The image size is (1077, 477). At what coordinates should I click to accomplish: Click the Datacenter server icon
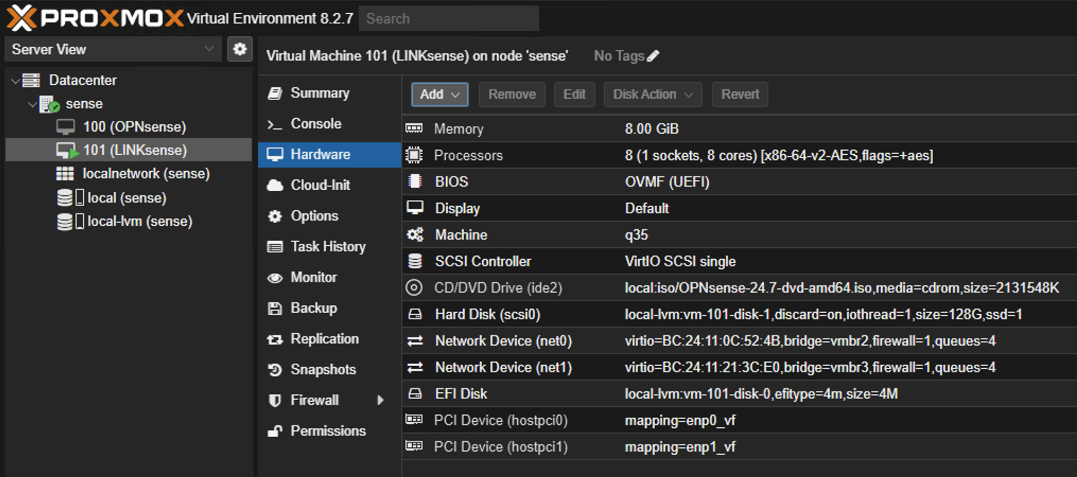click(31, 80)
